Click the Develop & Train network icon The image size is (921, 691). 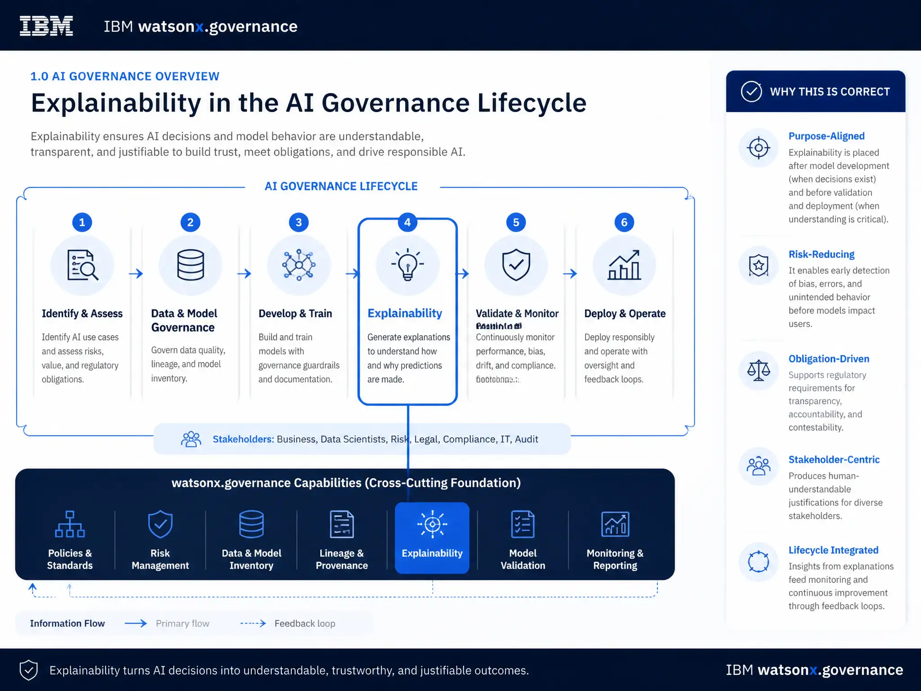[299, 265]
